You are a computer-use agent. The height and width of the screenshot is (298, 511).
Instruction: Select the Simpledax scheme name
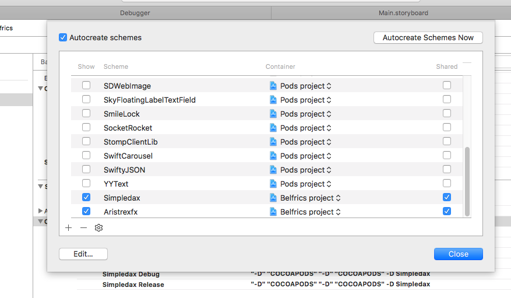point(122,198)
